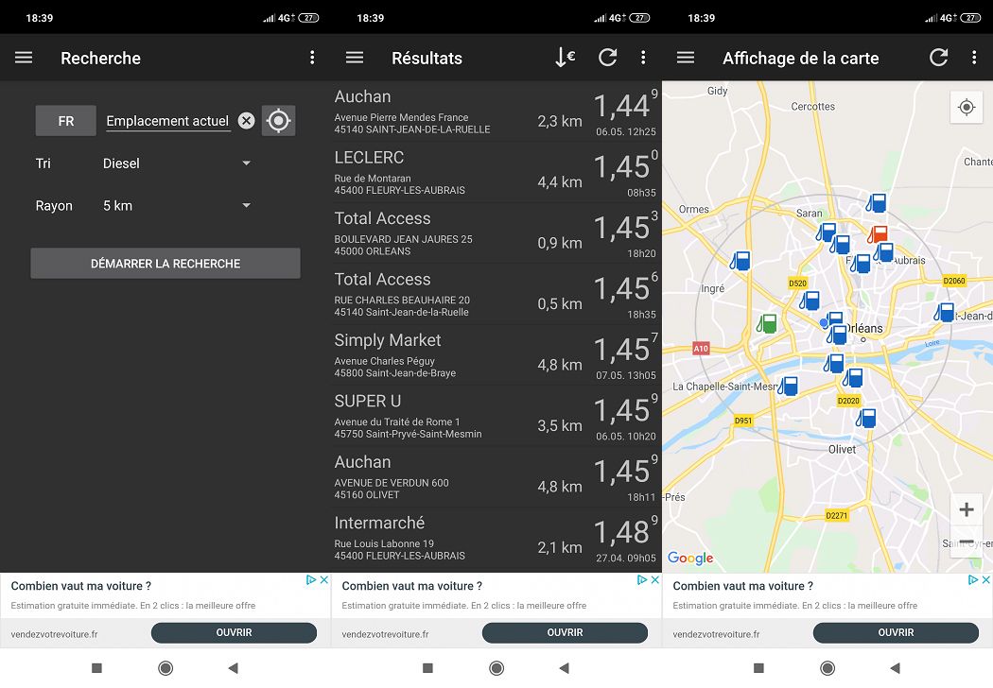The height and width of the screenshot is (688, 993).
Task: Select Auchan Avenue de Verdun Olivet result
Action: point(496,476)
